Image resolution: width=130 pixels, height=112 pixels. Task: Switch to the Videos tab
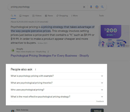(37, 16)
